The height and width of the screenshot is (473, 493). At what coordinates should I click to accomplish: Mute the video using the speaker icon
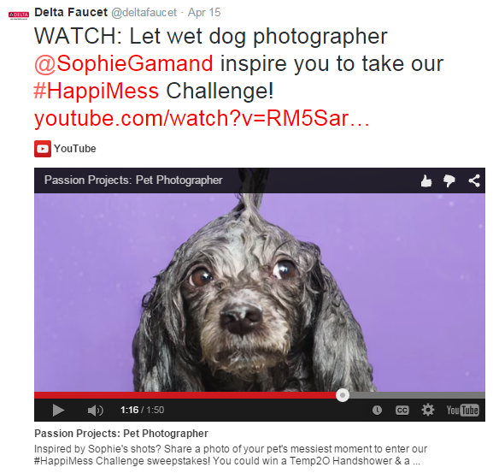(x=95, y=410)
